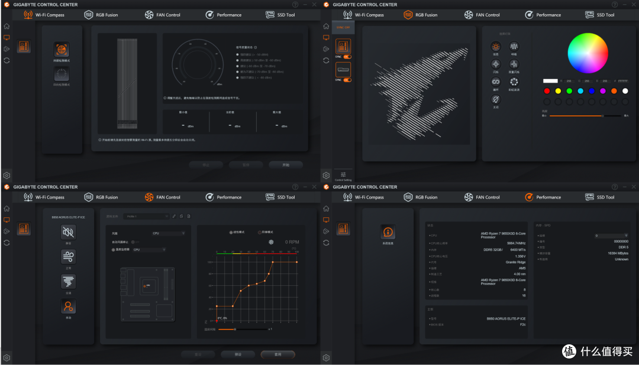The image size is (639, 365).
Task: Pick cyan color swatch in RGB Fusion window
Action: [x=580, y=91]
